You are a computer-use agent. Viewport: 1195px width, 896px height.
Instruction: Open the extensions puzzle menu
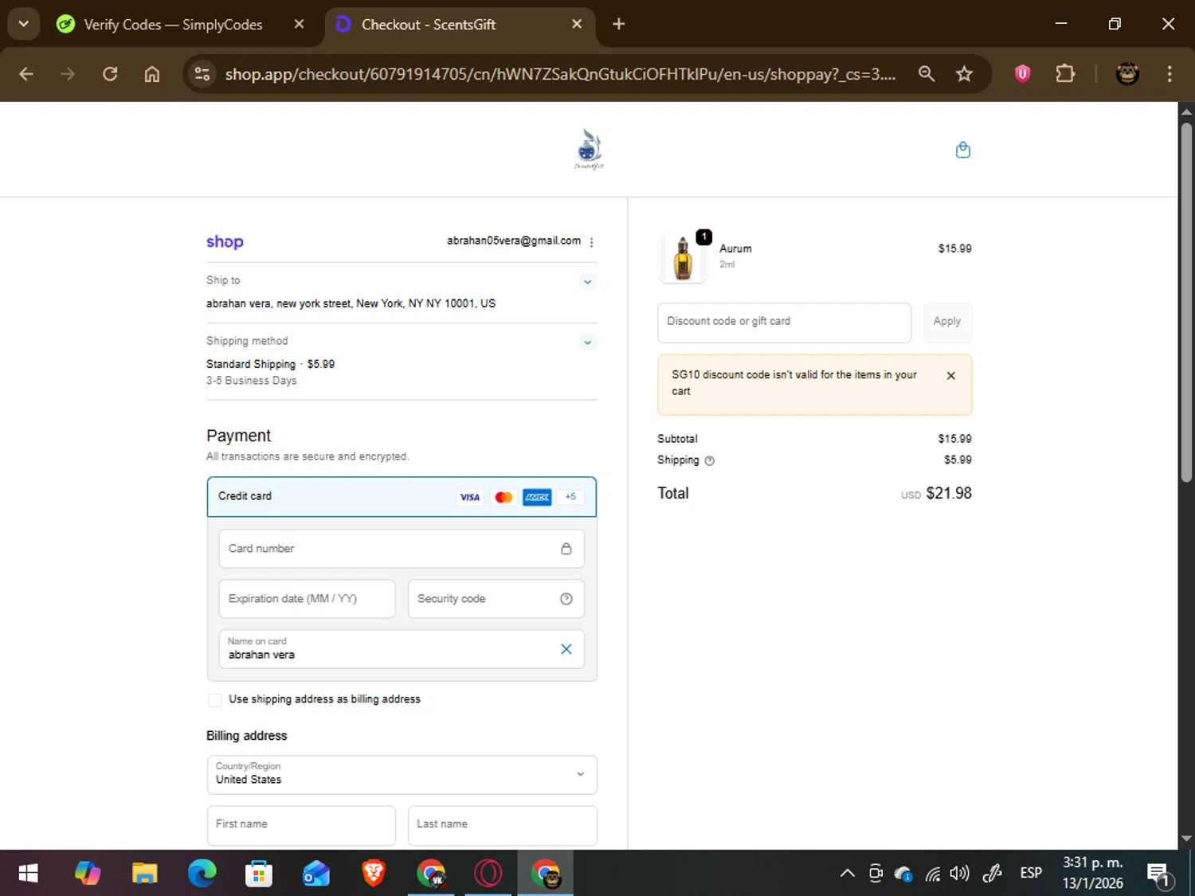click(1065, 74)
